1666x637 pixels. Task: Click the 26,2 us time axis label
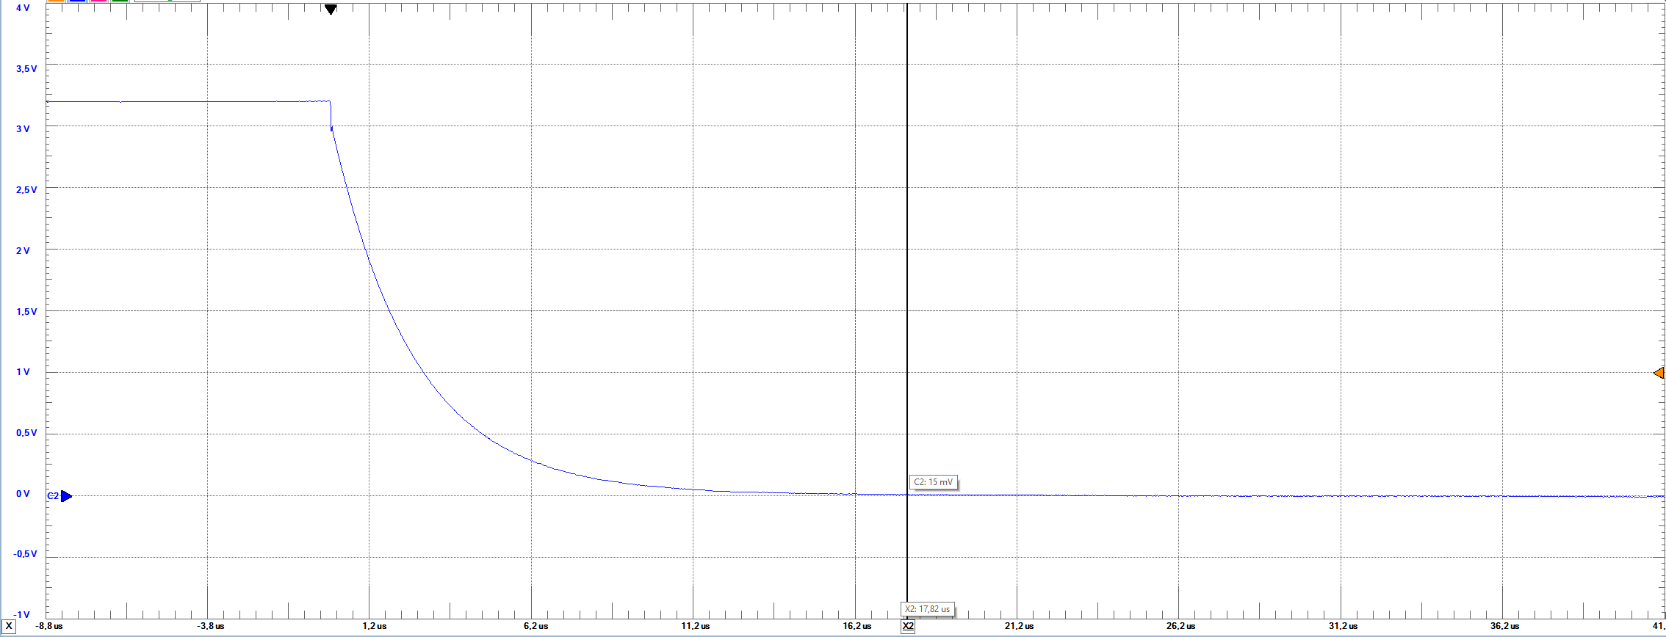pos(1180,626)
